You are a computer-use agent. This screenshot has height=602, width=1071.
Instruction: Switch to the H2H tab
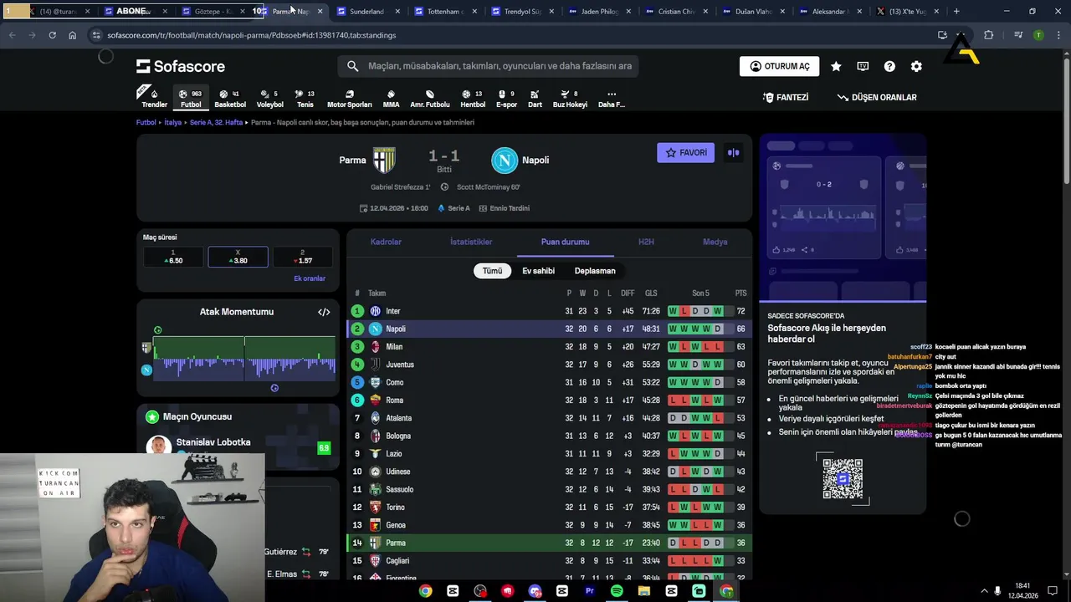(x=646, y=242)
